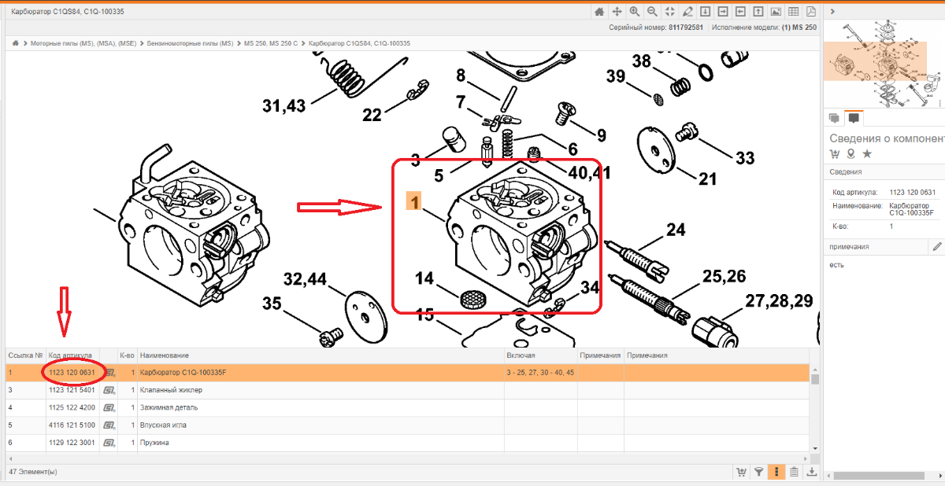This screenshot has width=945, height=486.
Task: Edit the notes with pencil icon
Action: [936, 246]
